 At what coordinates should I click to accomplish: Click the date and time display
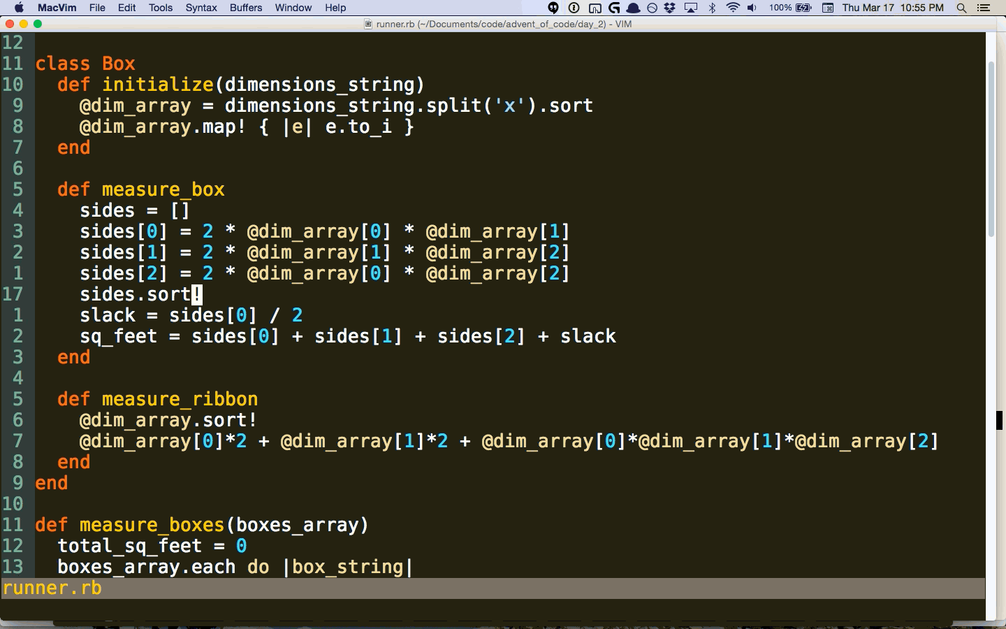pos(893,8)
